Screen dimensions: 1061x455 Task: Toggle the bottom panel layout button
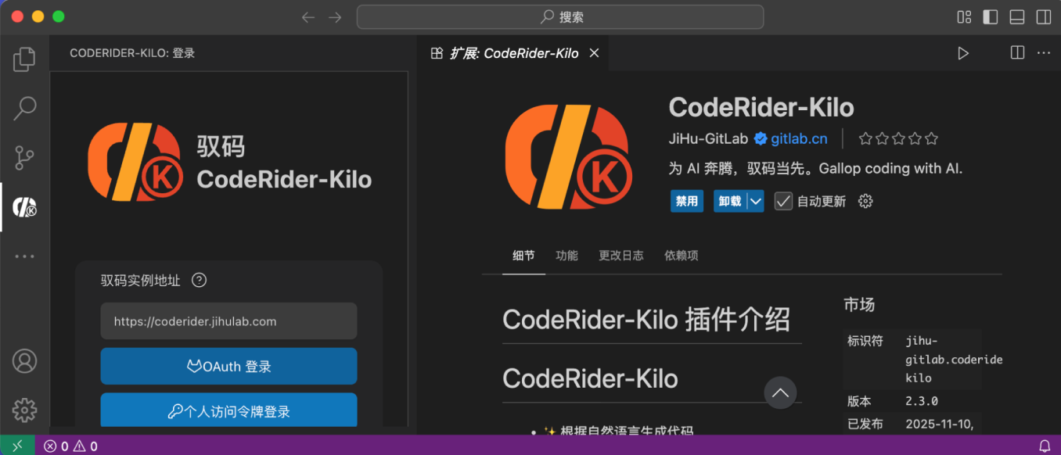click(x=1016, y=17)
